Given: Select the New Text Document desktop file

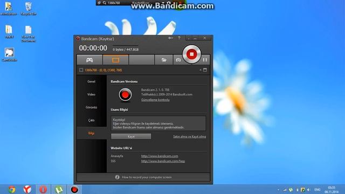Looking at the screenshot, I should click(x=29, y=34).
